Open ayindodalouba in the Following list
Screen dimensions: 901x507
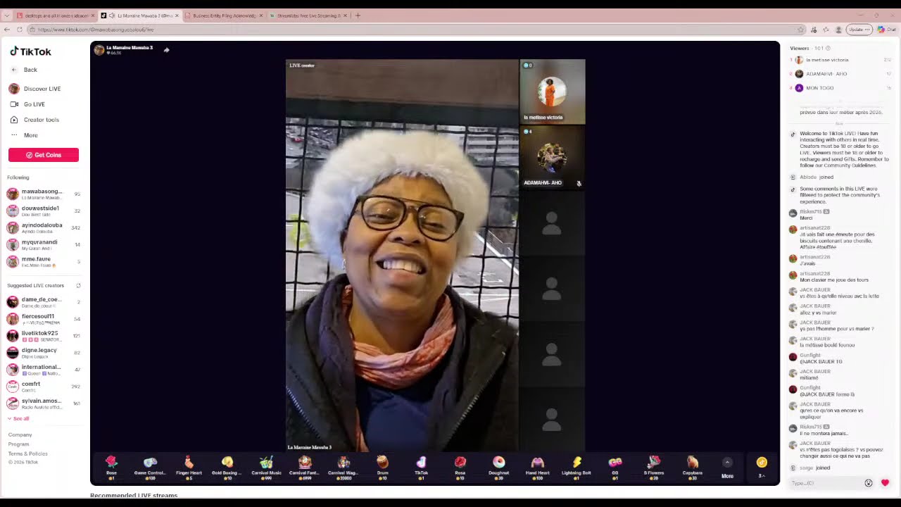pyautogui.click(x=44, y=227)
